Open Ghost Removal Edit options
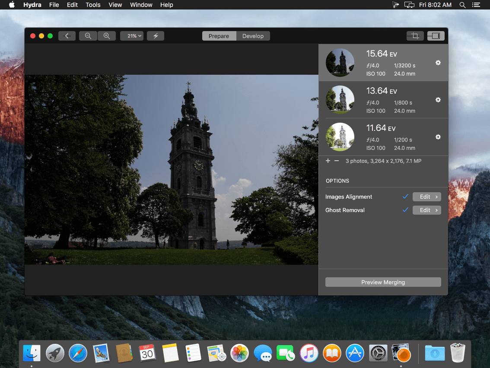 [426, 210]
